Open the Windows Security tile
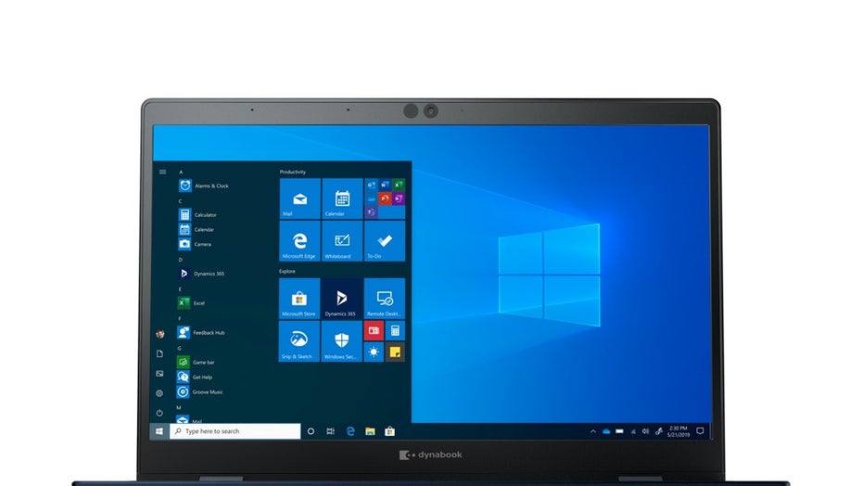Screen dimensions: 862x486 [342, 341]
